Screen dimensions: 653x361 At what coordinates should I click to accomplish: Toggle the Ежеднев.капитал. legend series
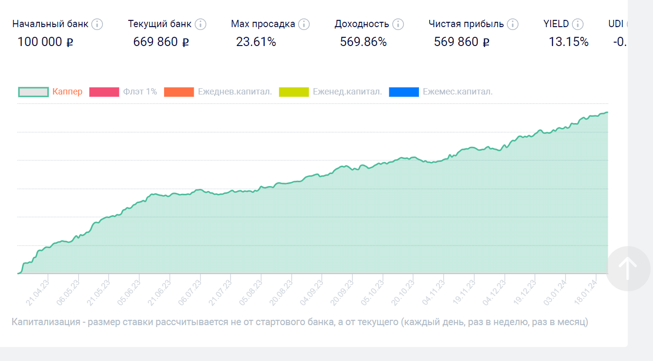218,92
